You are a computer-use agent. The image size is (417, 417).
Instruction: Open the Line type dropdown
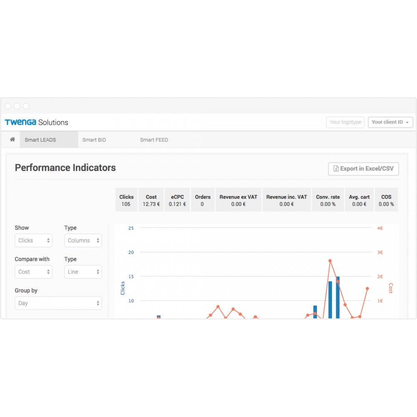coord(83,272)
